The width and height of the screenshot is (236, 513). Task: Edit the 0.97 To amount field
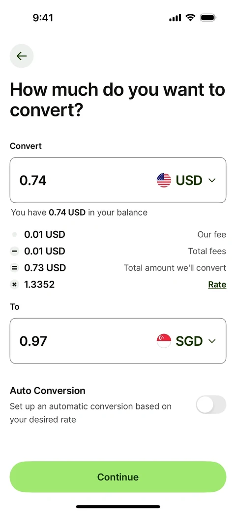coord(118,341)
